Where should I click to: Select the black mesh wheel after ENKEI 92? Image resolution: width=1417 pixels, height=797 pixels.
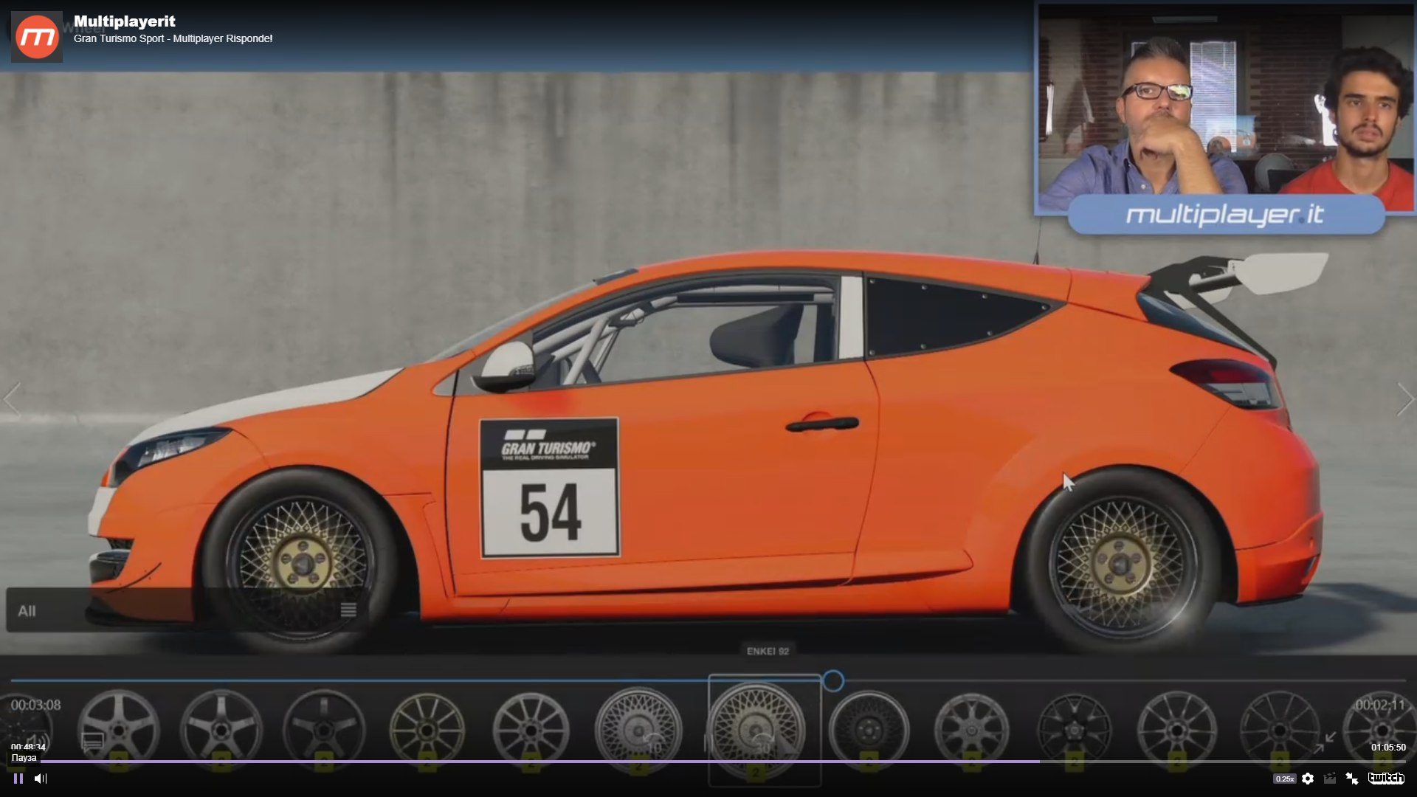click(x=869, y=729)
